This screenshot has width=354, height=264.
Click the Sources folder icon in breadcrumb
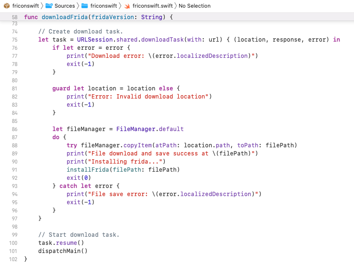[x=49, y=6]
